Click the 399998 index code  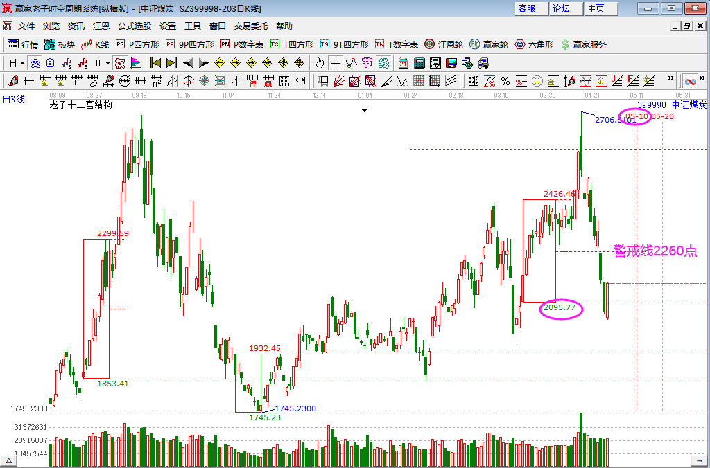coord(652,105)
